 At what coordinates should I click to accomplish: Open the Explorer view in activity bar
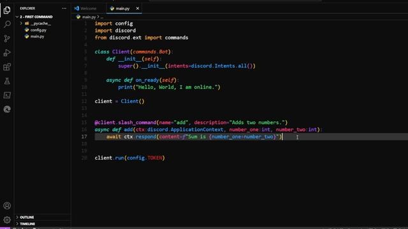(7, 10)
